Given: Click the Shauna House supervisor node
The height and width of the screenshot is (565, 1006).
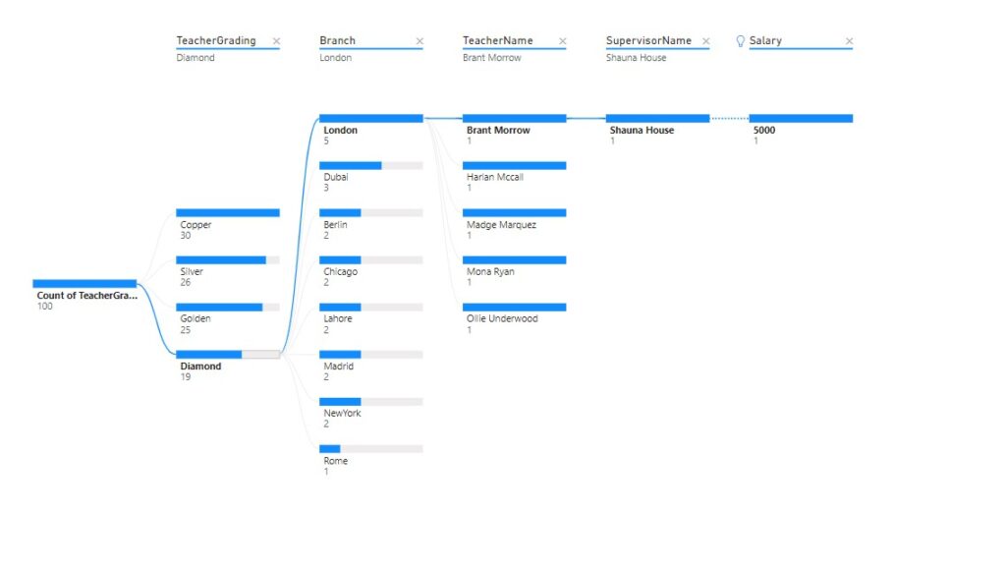Looking at the screenshot, I should click(x=657, y=130).
